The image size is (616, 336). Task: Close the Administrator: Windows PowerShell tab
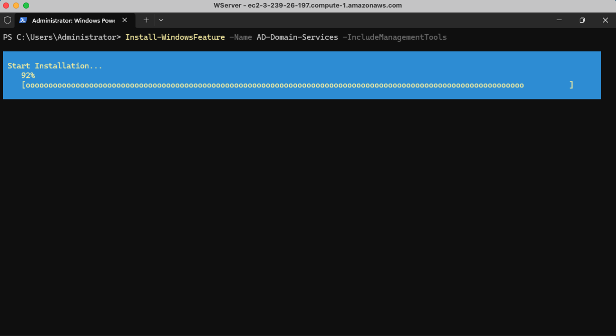pyautogui.click(x=125, y=20)
